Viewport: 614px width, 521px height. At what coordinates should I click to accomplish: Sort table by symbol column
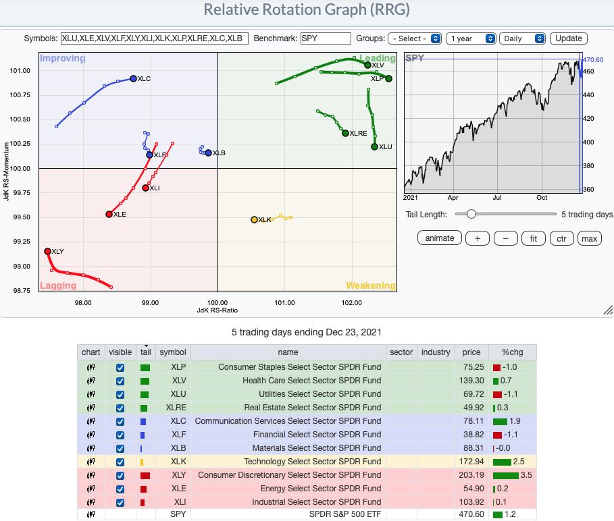pos(173,352)
